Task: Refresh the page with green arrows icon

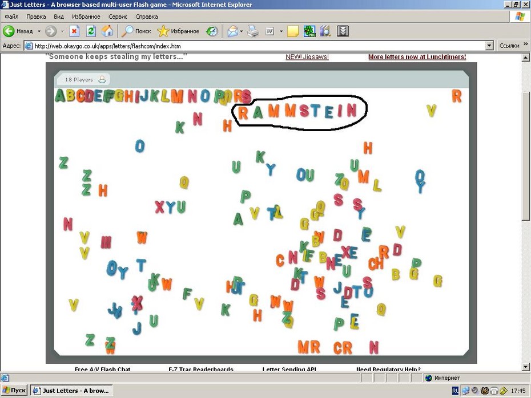Action: 91,31
